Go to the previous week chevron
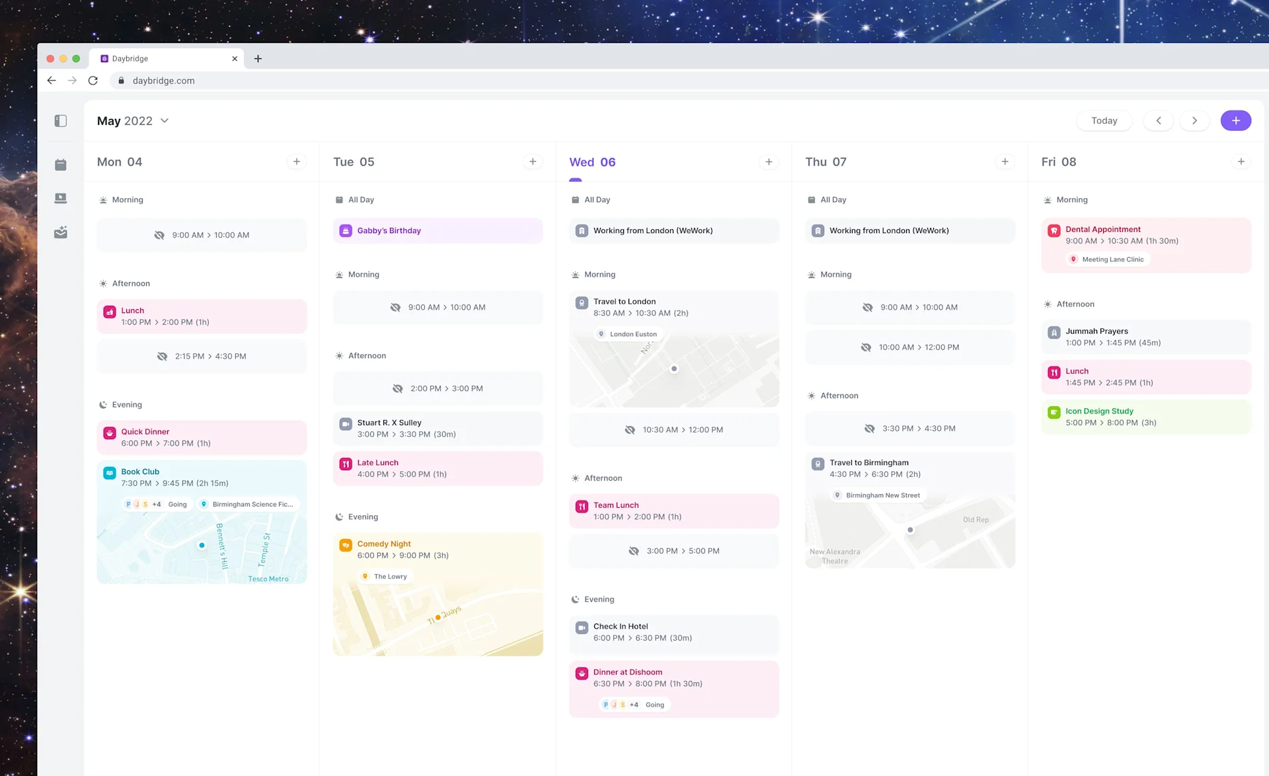This screenshot has height=776, width=1269. [1158, 121]
